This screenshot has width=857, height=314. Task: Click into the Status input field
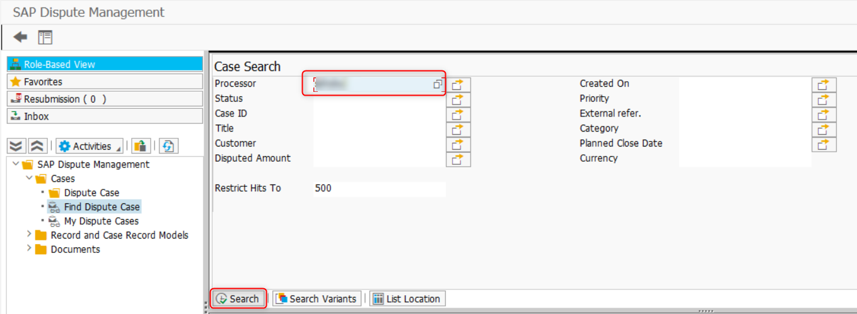click(x=379, y=99)
